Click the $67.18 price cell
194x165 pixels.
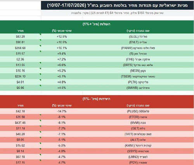[x=21, y=157]
